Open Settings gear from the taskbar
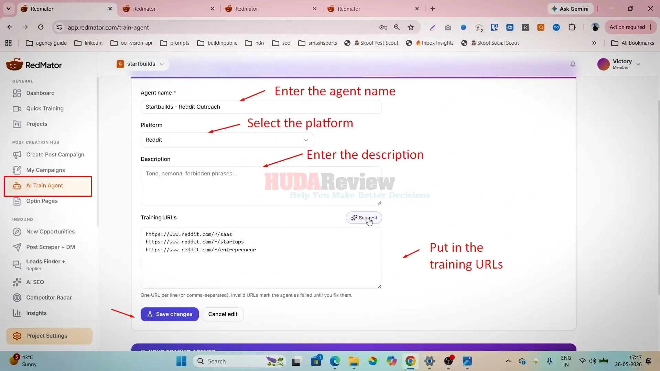Viewport: 660px width, 371px height. 429,361
